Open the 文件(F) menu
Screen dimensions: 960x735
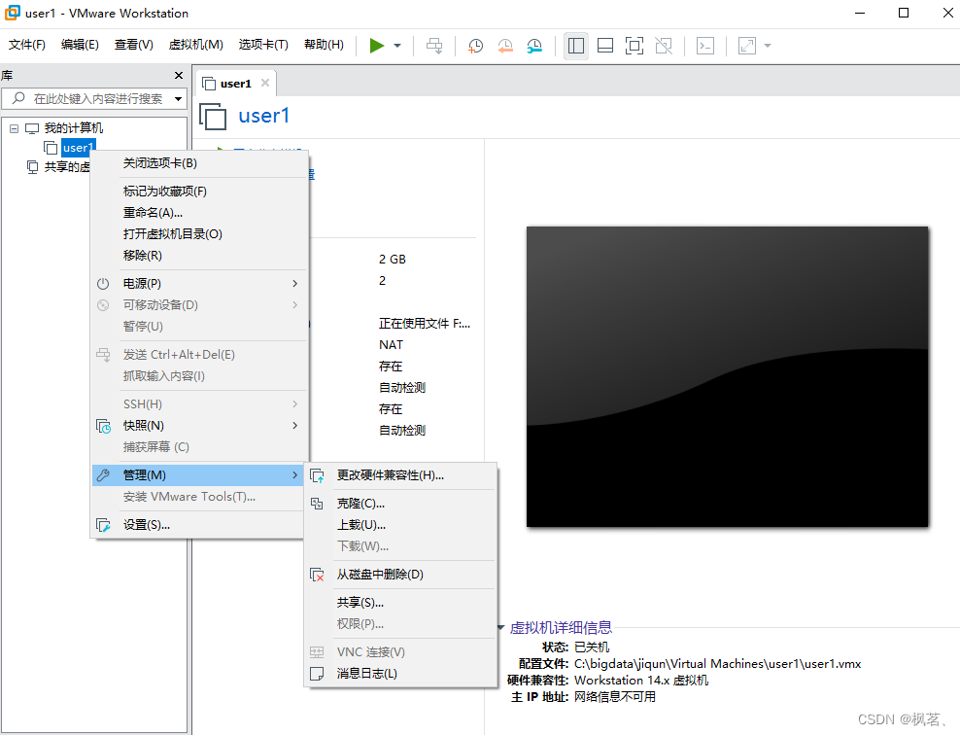27,45
